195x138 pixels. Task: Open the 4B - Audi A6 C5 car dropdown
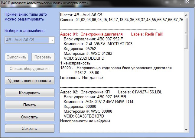pos(30,40)
